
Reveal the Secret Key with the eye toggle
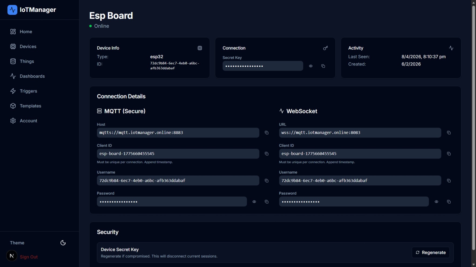click(x=310, y=66)
